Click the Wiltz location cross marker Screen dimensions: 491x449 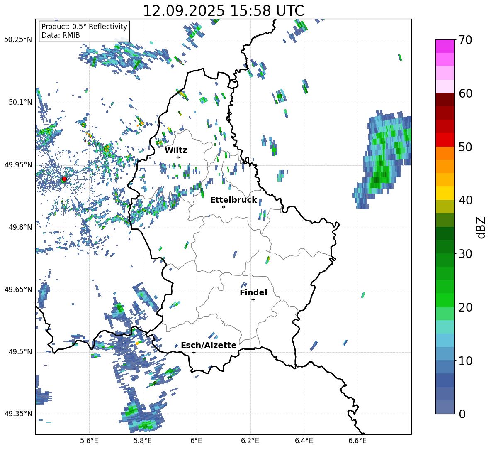coord(178,157)
